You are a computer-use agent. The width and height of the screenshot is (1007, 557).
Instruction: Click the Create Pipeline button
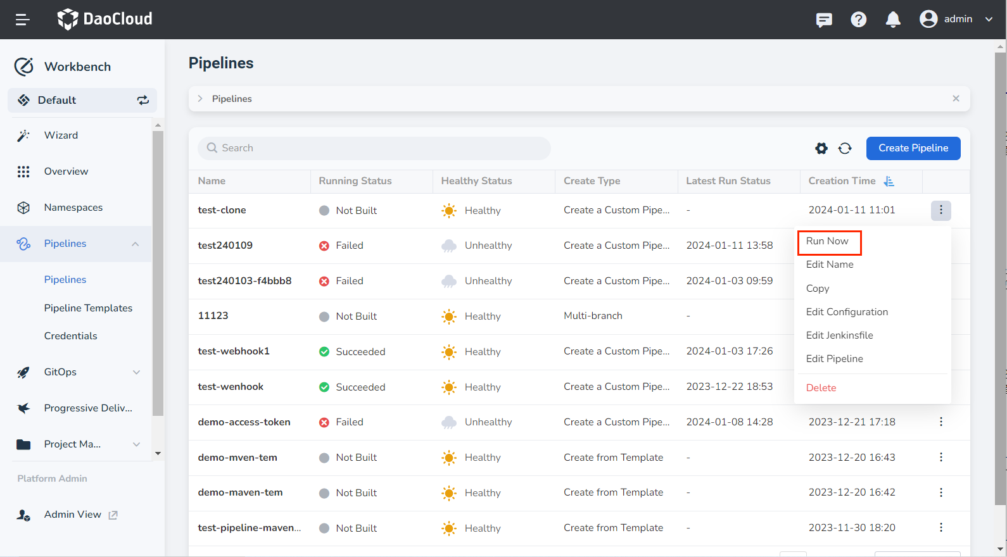click(913, 148)
